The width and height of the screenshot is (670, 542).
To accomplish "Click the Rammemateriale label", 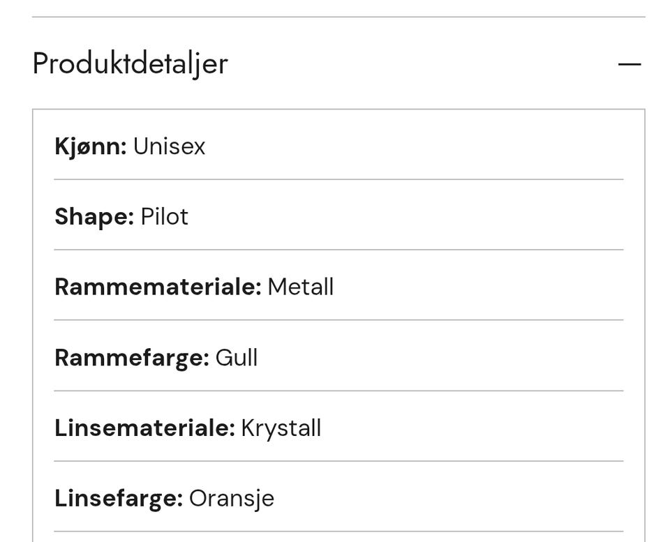I will click(158, 287).
